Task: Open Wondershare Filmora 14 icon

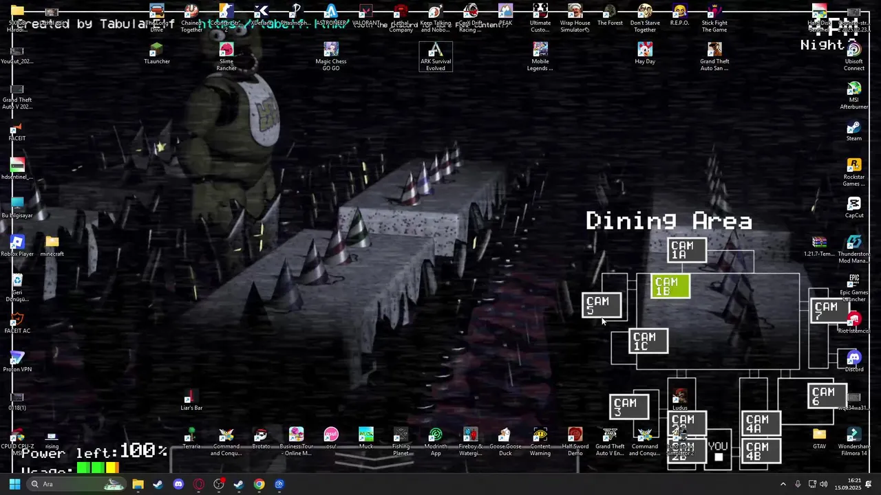Action: click(854, 441)
